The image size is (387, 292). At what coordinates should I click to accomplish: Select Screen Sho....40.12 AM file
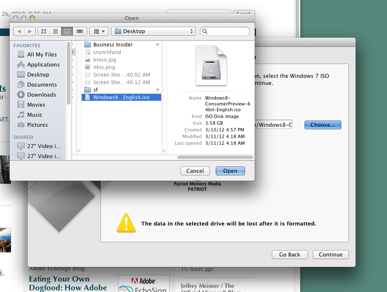click(121, 82)
